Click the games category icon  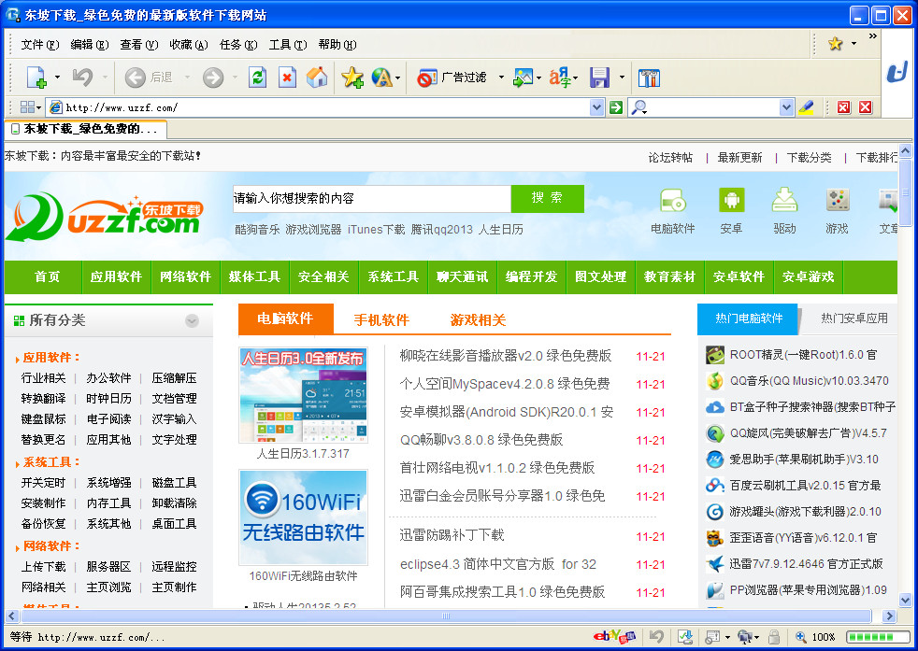pos(838,200)
